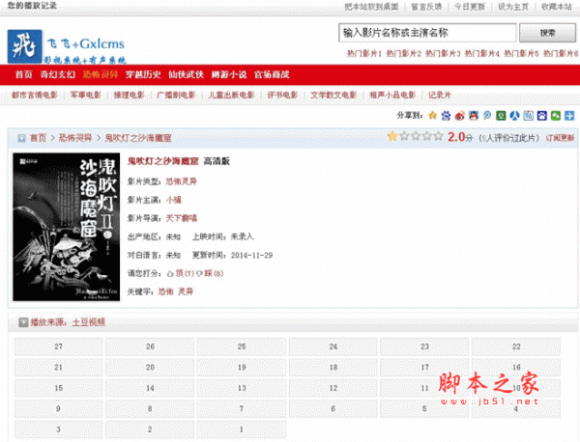Image resolution: width=580 pixels, height=442 pixels.
Task: Share to Qzone with the yellow star icon
Action: [432, 116]
